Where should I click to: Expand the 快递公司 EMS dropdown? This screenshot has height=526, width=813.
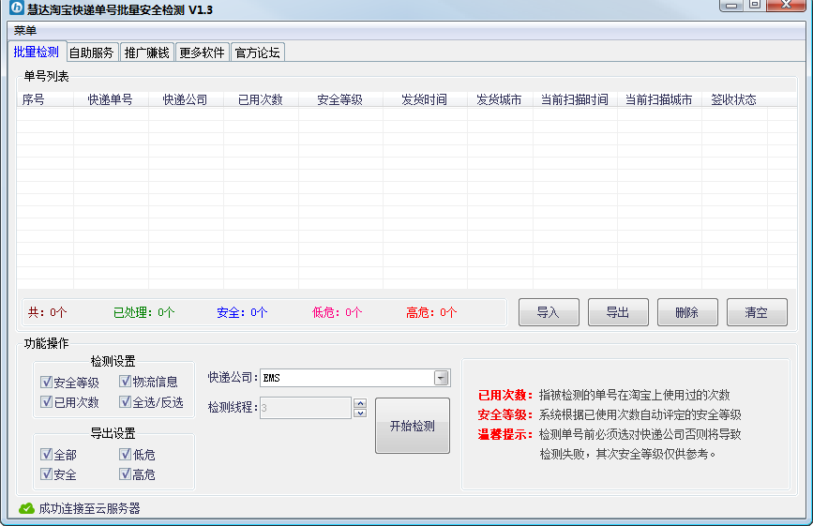[x=441, y=378]
